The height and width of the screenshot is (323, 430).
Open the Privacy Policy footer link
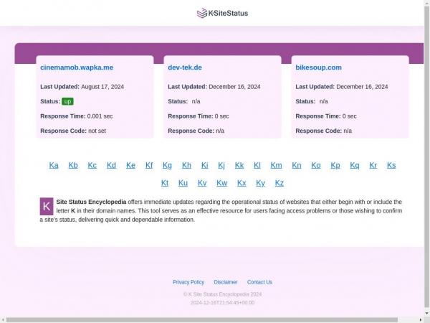click(x=188, y=282)
